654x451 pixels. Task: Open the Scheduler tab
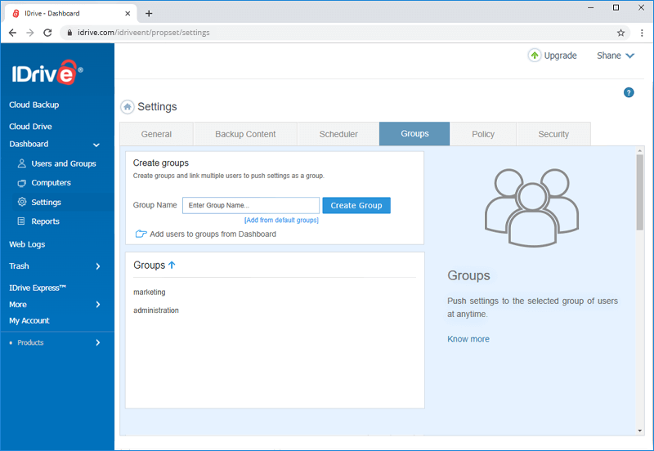pyautogui.click(x=338, y=134)
